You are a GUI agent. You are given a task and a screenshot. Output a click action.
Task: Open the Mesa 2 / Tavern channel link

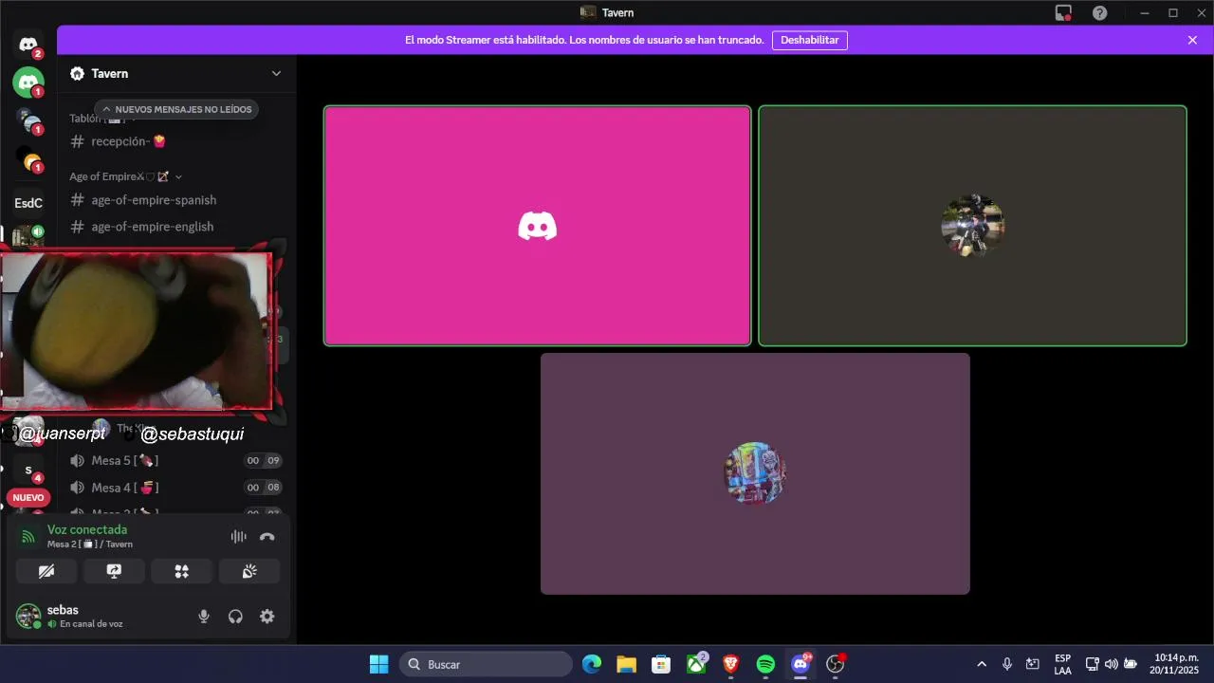[x=90, y=545]
